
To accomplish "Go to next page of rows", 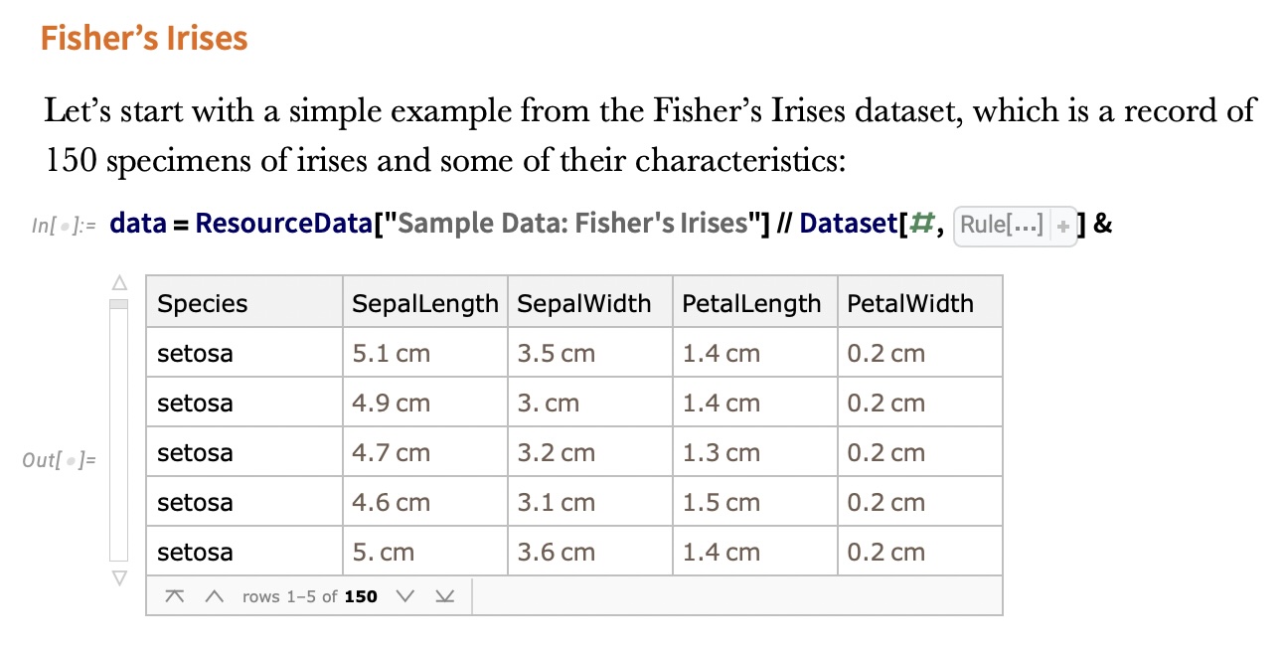I will click(403, 596).
